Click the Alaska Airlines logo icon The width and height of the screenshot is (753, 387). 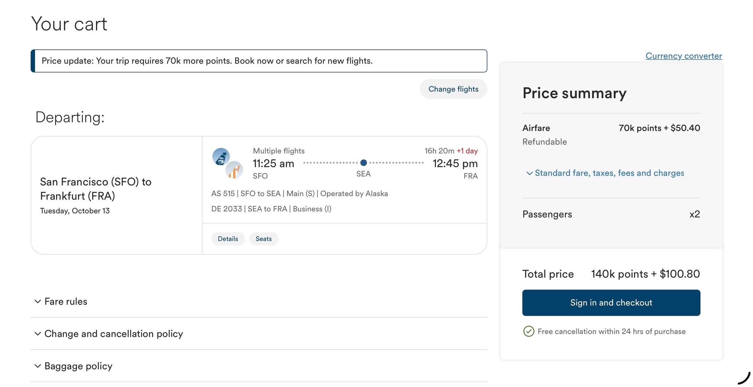(x=221, y=157)
